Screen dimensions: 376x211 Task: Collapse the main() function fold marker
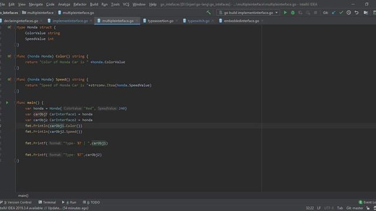tap(15, 103)
